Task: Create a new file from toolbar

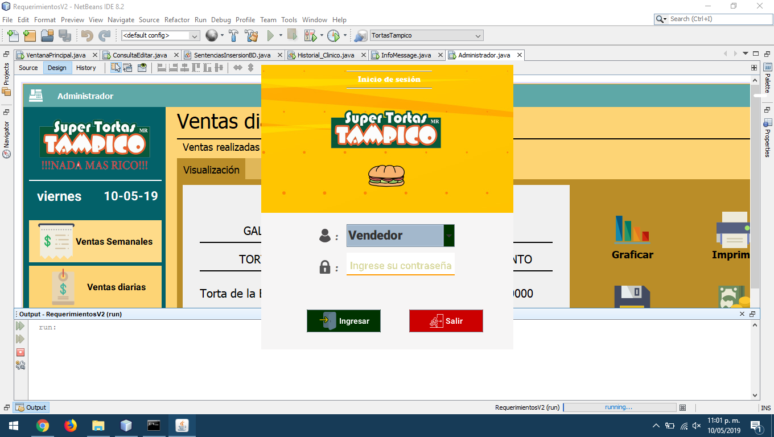Action: tap(13, 35)
